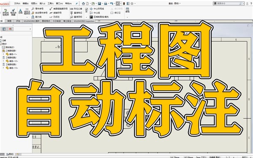Open the 基座 - 图纸1 document title dropdown
This screenshot has height=158, width=253.
pos(175,3)
